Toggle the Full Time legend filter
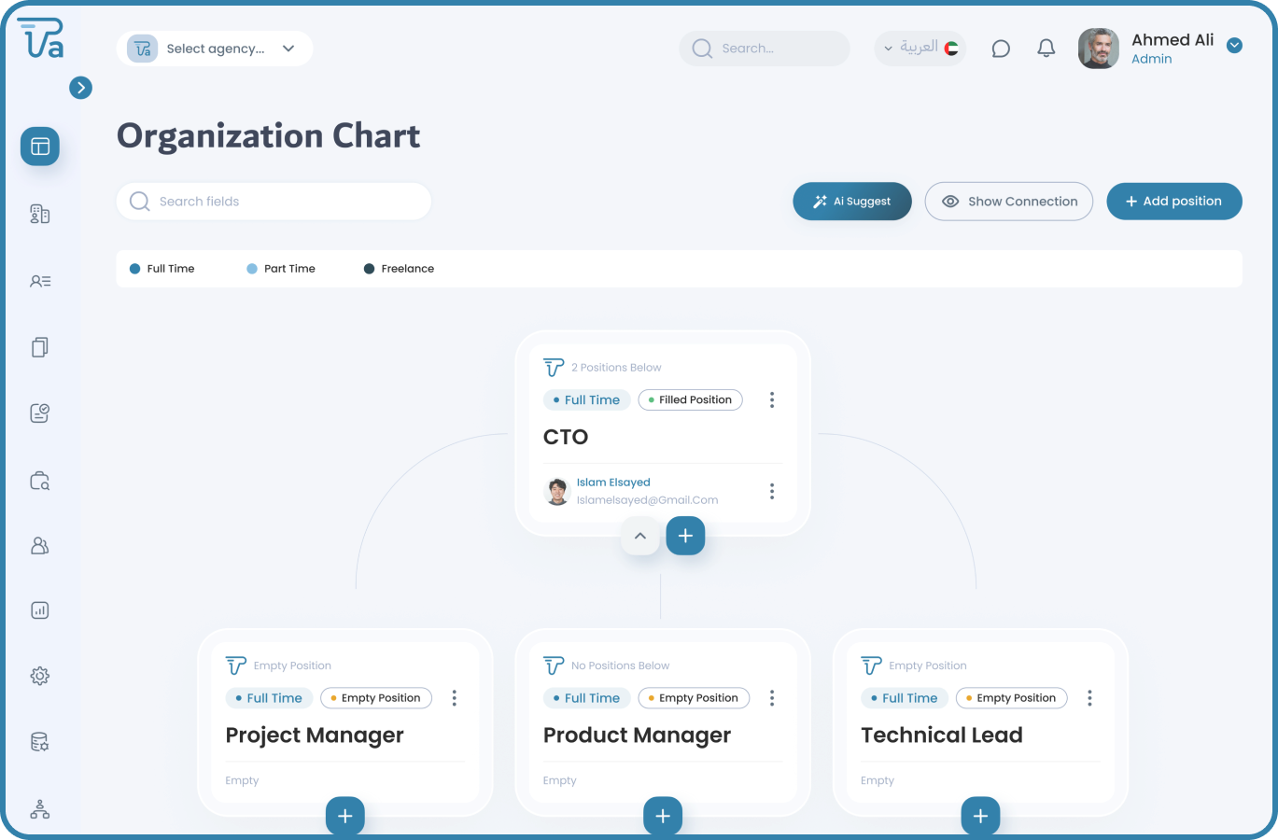 tap(162, 269)
